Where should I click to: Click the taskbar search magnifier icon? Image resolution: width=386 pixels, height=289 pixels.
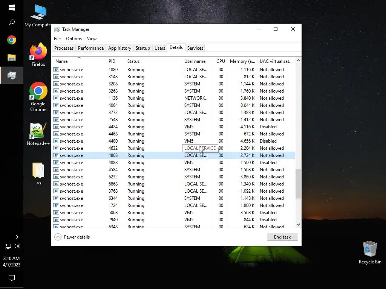(x=12, y=23)
